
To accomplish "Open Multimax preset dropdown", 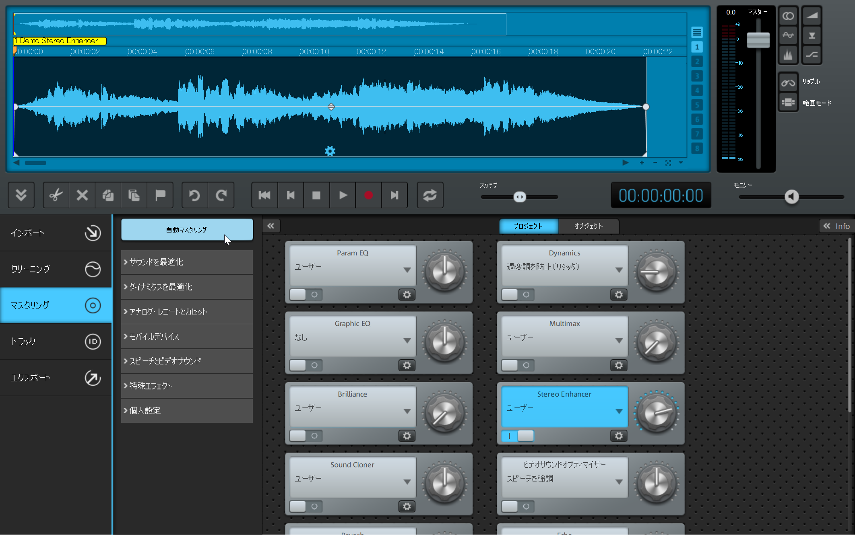I will coord(619,341).
